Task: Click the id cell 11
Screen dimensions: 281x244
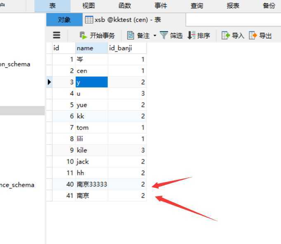Action: [64, 173]
